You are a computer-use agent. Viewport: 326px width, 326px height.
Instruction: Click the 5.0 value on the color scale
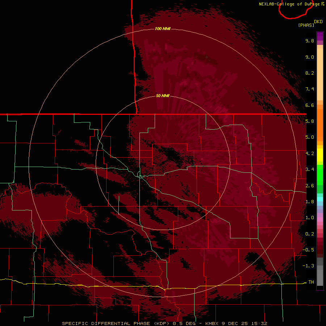pos(310,137)
